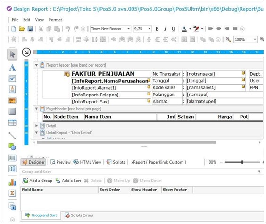Click Add a Group button

(37, 181)
